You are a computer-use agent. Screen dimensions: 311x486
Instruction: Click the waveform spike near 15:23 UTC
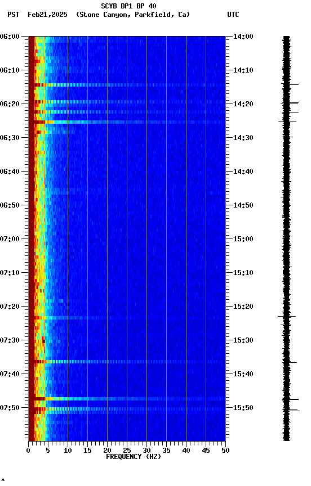(286, 317)
